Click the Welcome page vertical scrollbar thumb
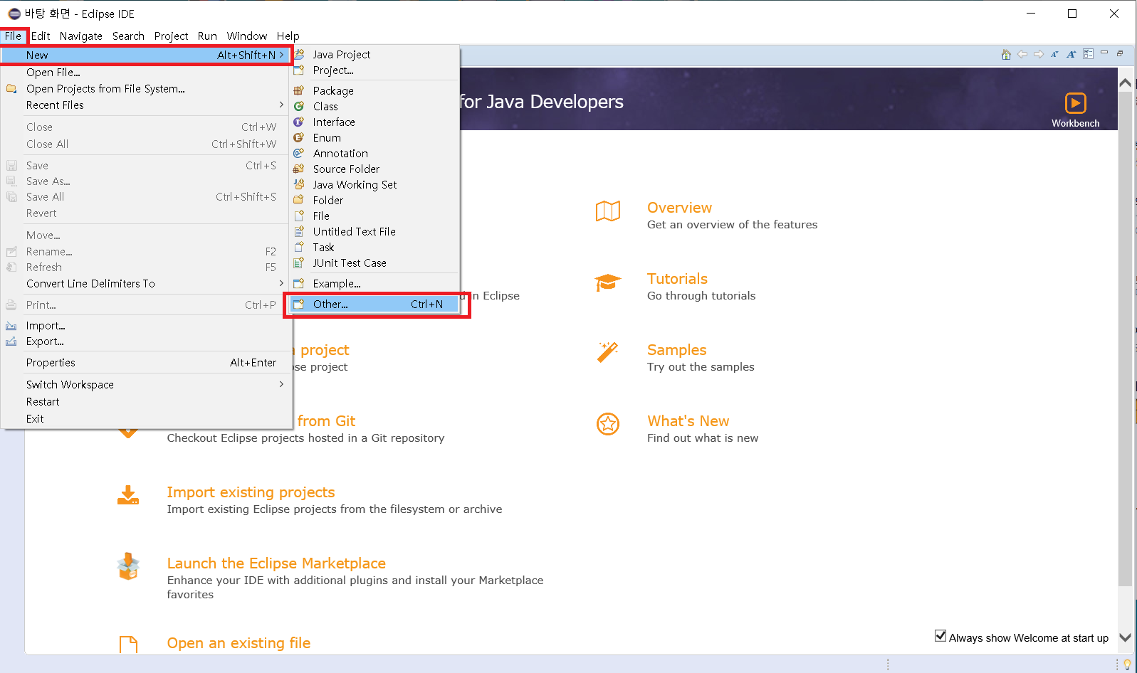 [1125, 339]
